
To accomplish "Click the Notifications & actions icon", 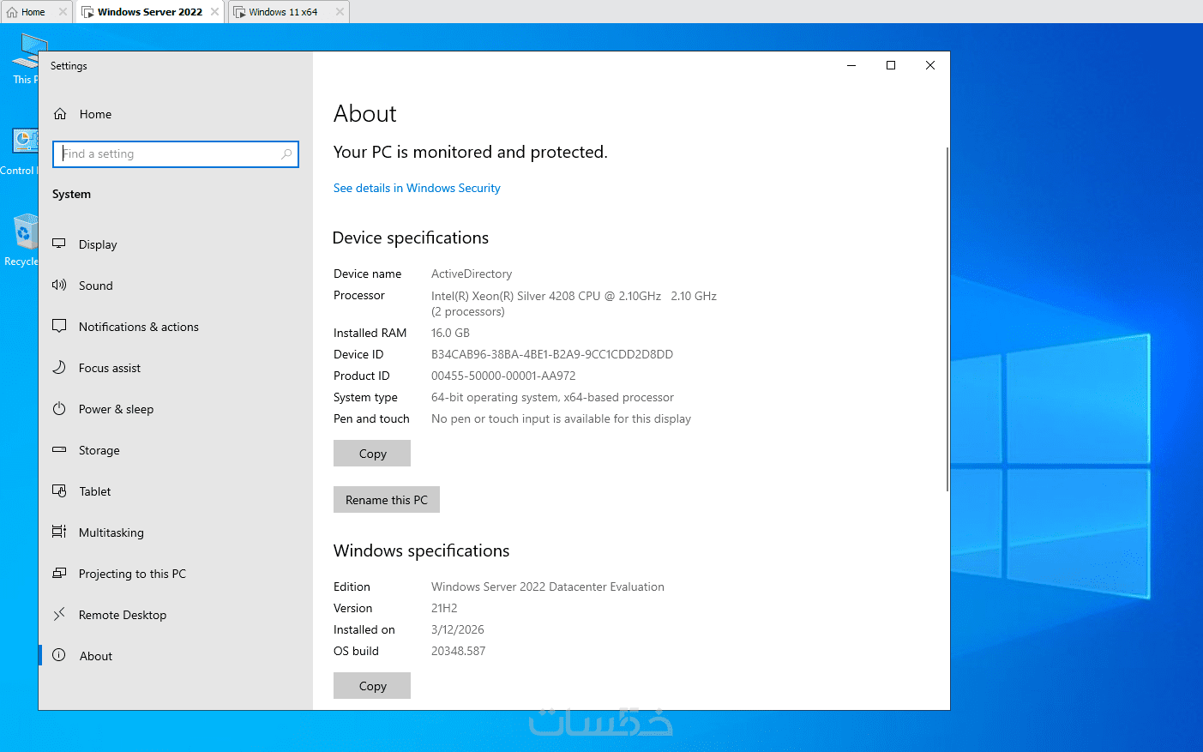I will pos(59,326).
